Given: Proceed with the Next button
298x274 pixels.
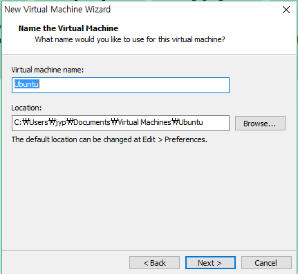Looking at the screenshot, I should (x=210, y=263).
